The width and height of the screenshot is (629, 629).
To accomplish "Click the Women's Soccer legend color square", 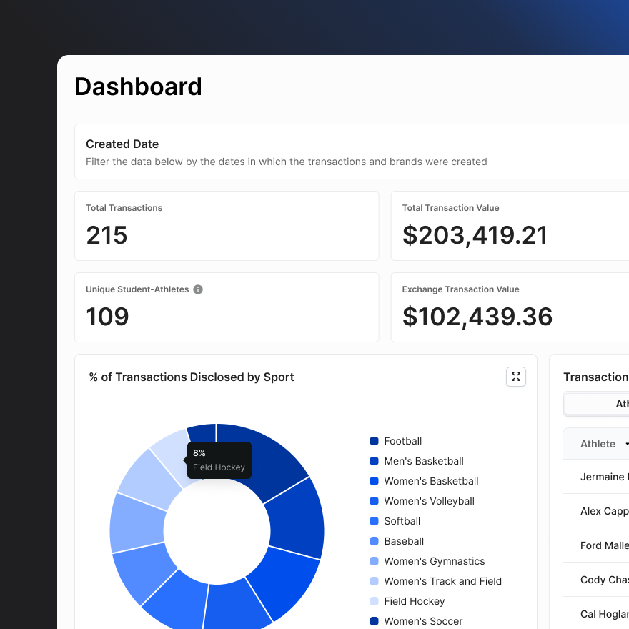I will tap(374, 621).
